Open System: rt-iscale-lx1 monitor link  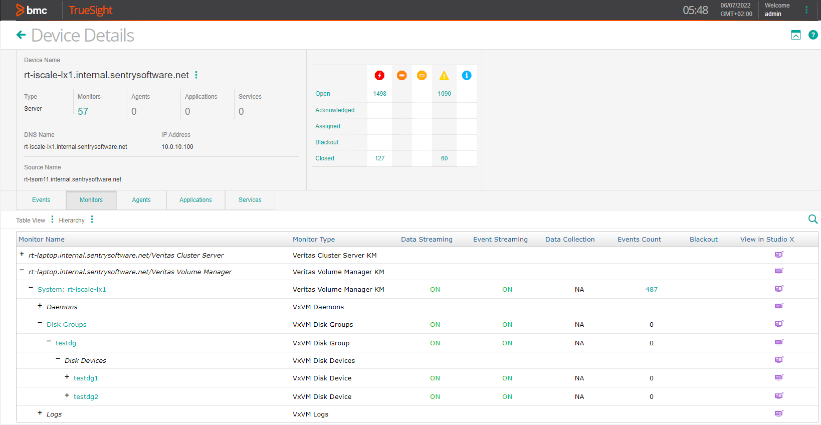pos(72,290)
